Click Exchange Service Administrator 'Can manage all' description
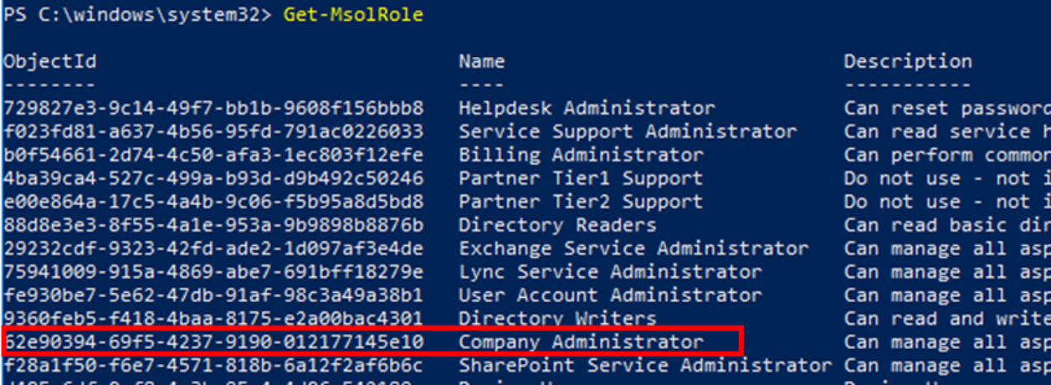 [947, 249]
